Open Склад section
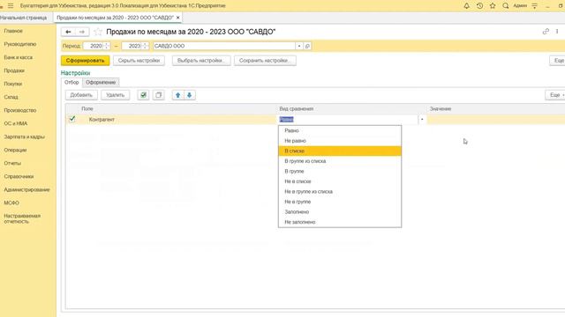Viewport: 565px width, 317px height. (x=11, y=97)
